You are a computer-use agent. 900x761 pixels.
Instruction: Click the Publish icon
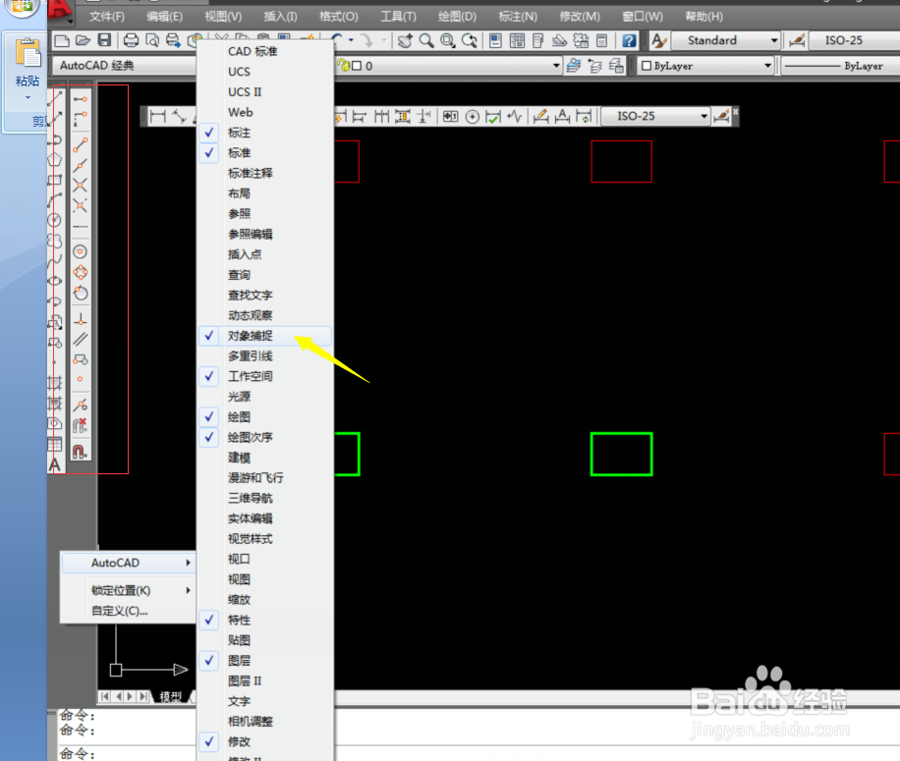(173, 40)
